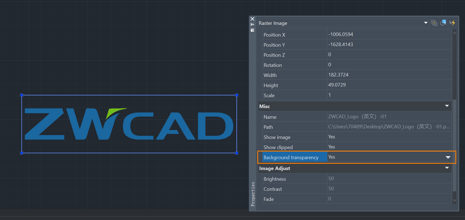This screenshot has width=465, height=220.
Task: Toggle auto-hide on Properties palette
Action: pyautogui.click(x=252, y=24)
